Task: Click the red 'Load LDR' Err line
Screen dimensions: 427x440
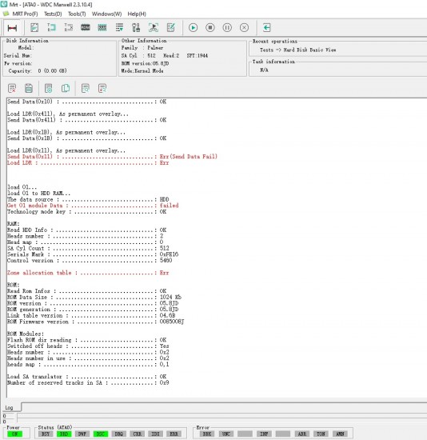Action: 88,162
